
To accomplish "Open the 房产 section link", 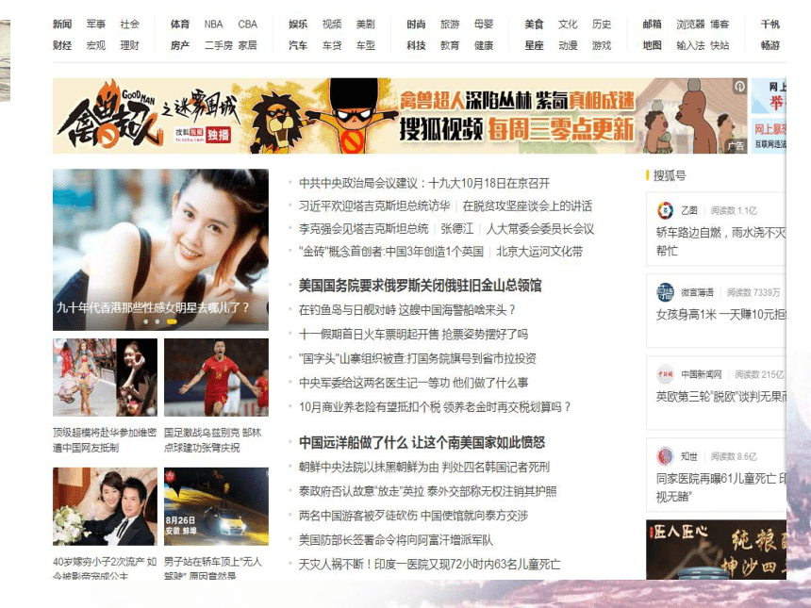I will [180, 45].
